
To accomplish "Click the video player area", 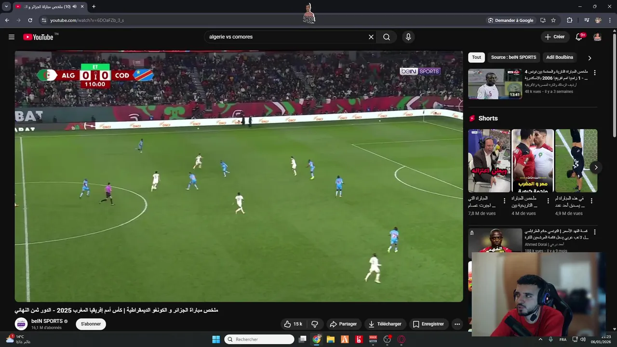I will [239, 176].
